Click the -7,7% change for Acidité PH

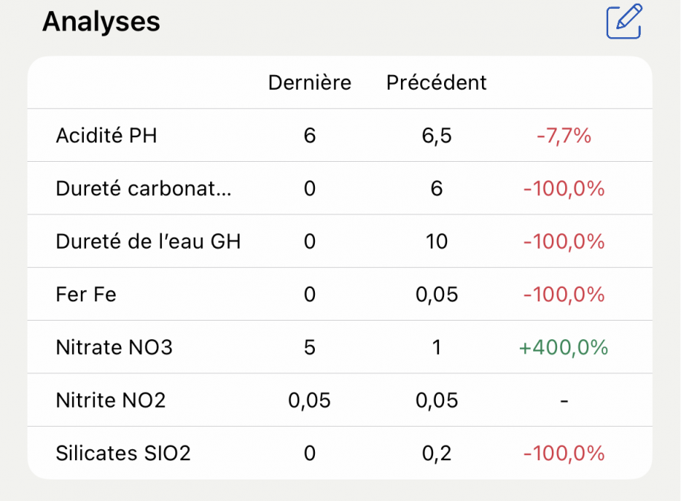[564, 136]
